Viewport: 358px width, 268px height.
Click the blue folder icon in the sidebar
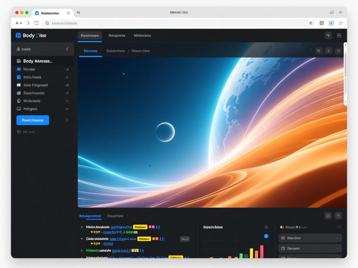click(x=19, y=69)
